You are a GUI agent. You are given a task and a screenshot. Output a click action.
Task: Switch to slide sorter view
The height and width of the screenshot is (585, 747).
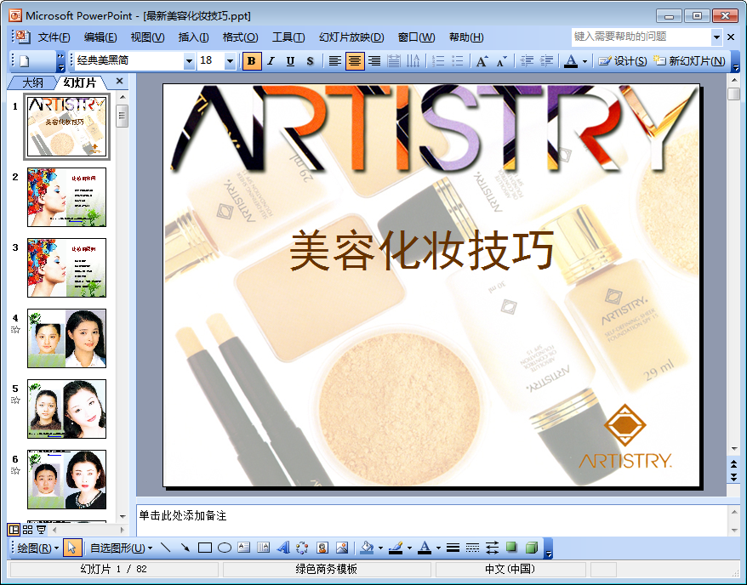27,530
